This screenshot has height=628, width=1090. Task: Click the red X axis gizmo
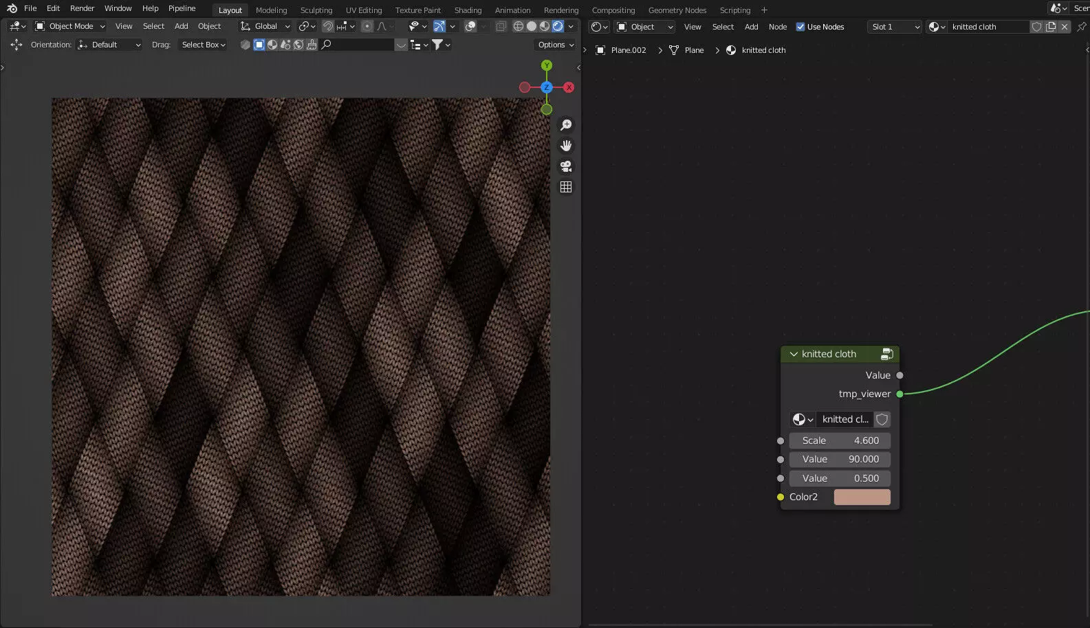[569, 87]
